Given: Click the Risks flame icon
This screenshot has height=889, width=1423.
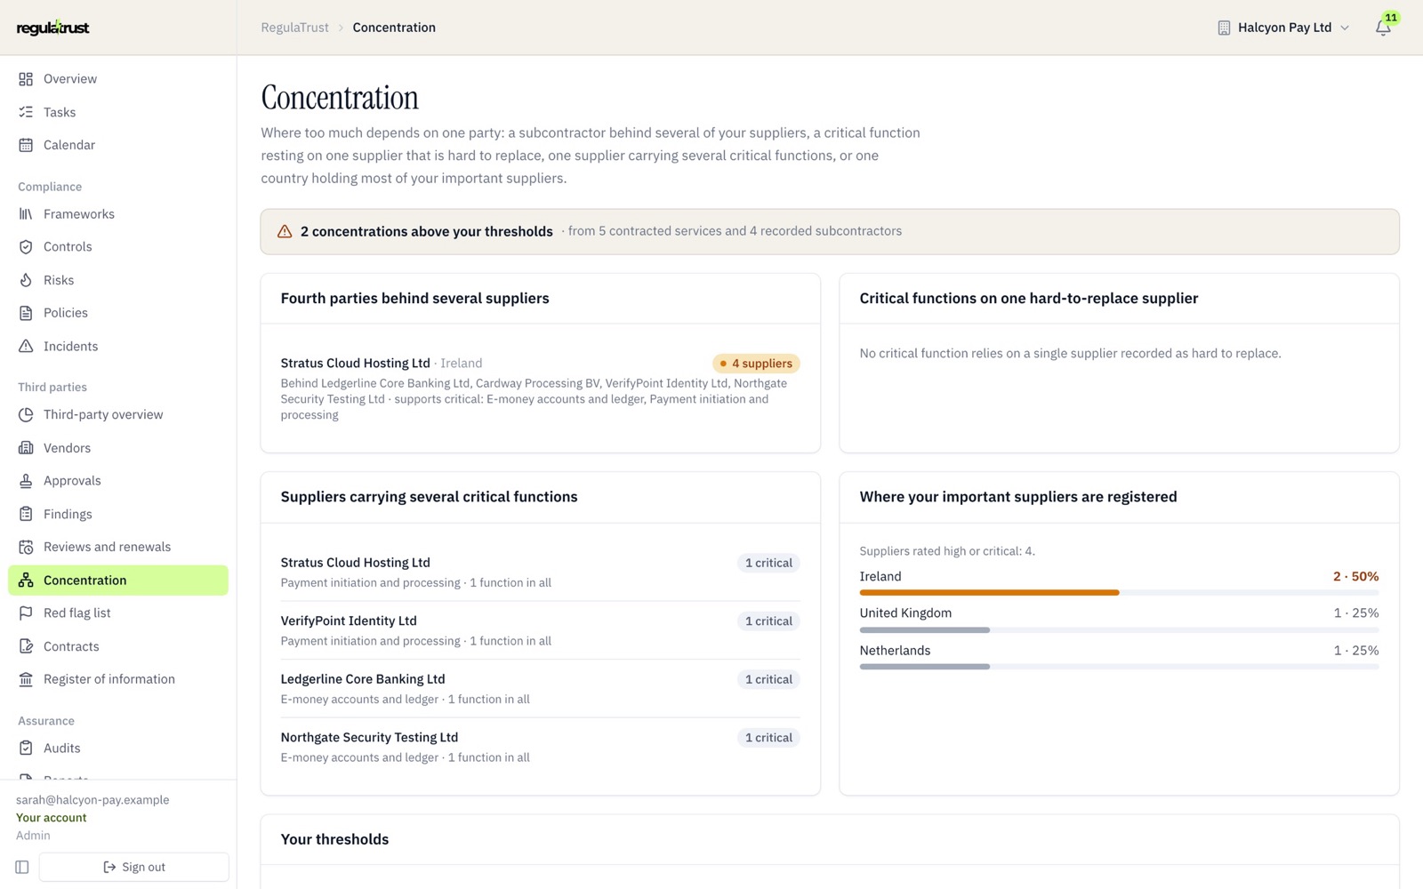Looking at the screenshot, I should (x=26, y=280).
